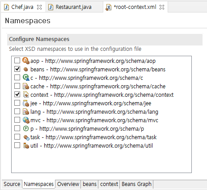Screen dimensions: 207x190
Task: Click the beans namespace bean icon
Action: [26, 69]
